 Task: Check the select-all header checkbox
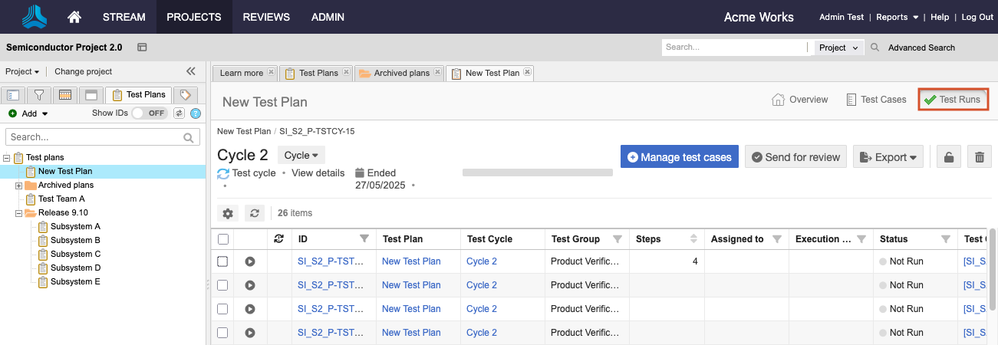(x=223, y=239)
